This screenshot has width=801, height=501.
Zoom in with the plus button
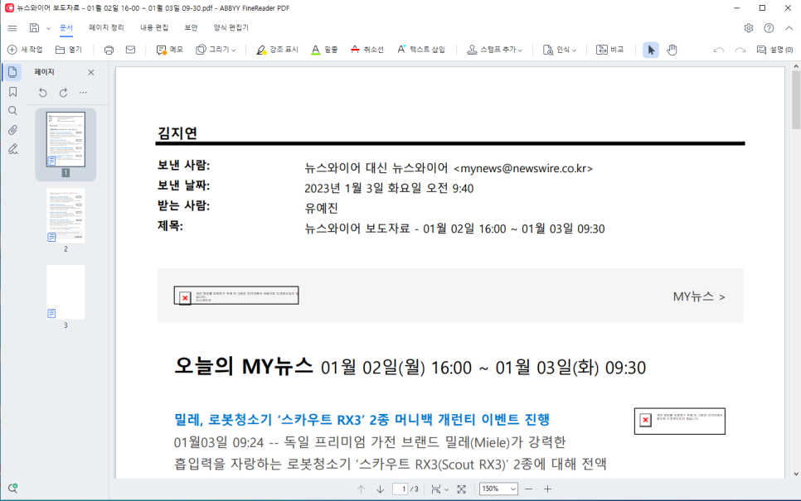pyautogui.click(x=547, y=489)
